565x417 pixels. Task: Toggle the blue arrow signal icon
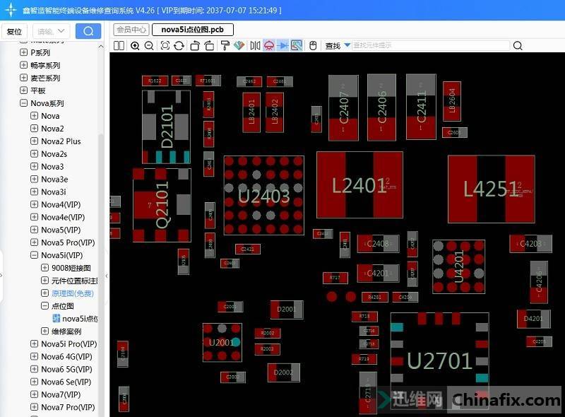[282, 46]
